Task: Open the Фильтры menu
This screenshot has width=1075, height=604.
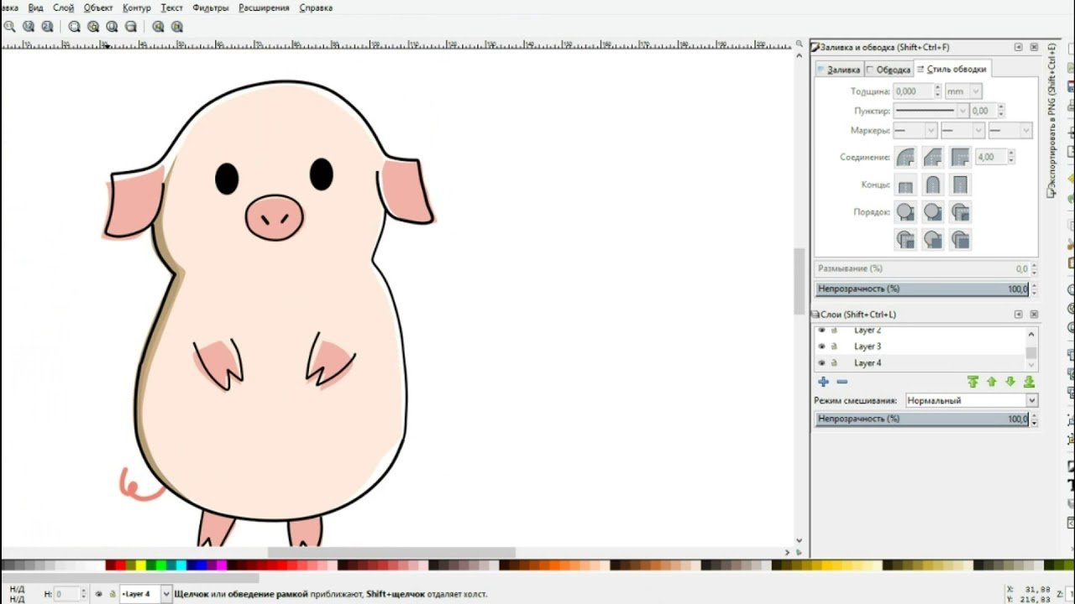Action: [x=210, y=8]
